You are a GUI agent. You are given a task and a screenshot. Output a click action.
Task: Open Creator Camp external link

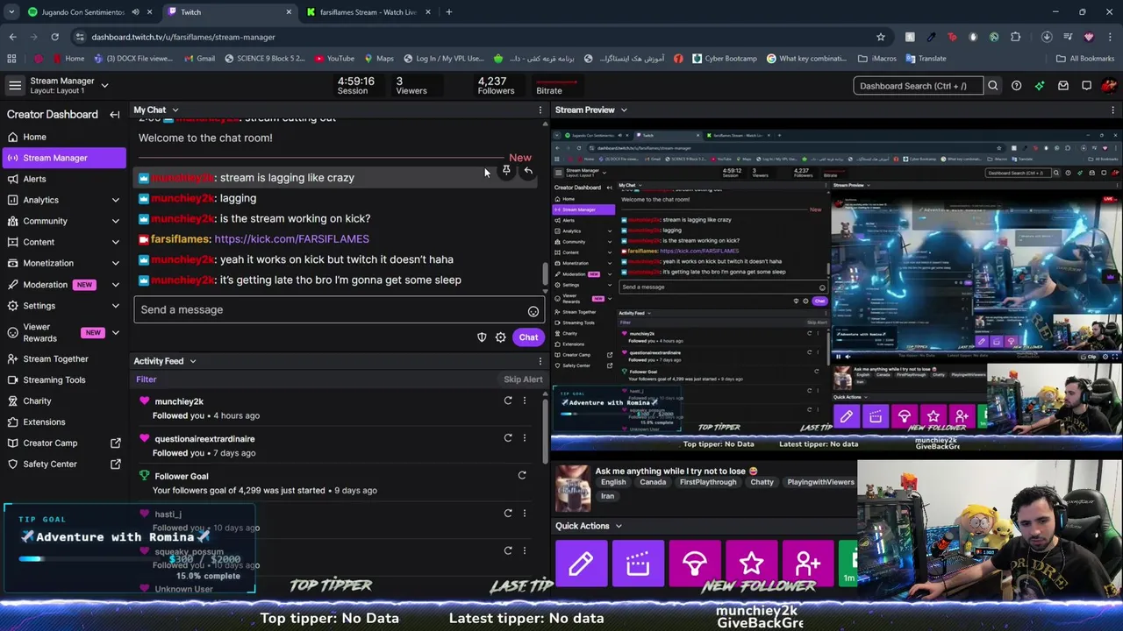pos(63,443)
